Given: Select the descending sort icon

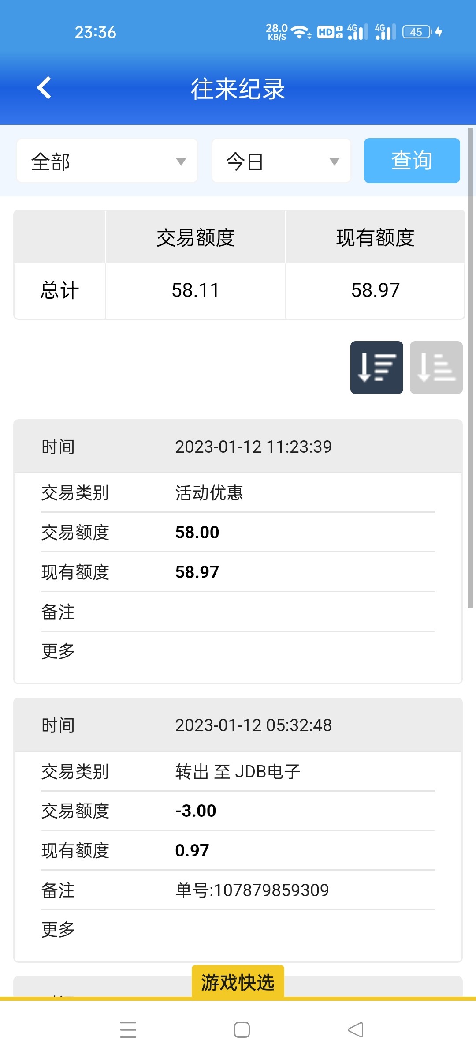Looking at the screenshot, I should 376,368.
